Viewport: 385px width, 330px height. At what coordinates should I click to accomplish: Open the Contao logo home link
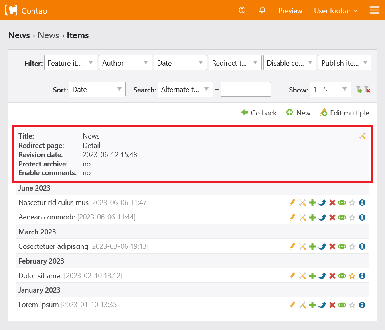[26, 10]
